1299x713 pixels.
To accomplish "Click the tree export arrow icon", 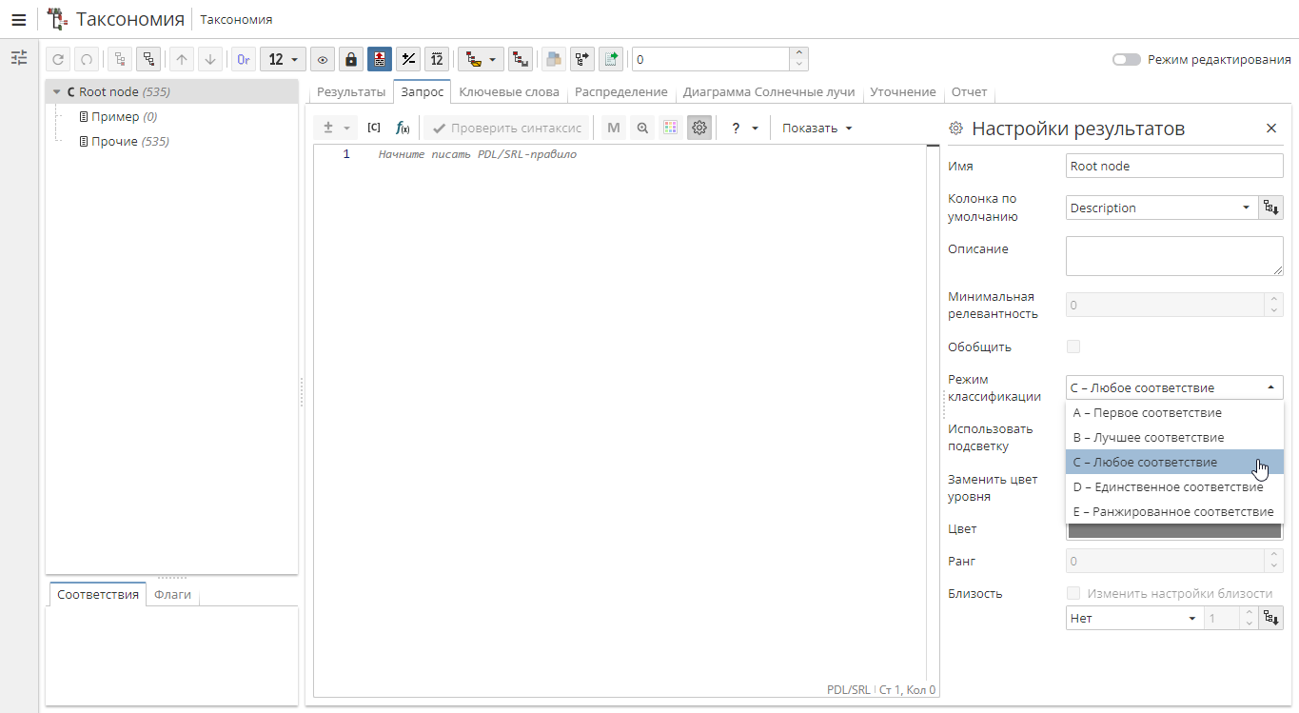I will pyautogui.click(x=581, y=59).
